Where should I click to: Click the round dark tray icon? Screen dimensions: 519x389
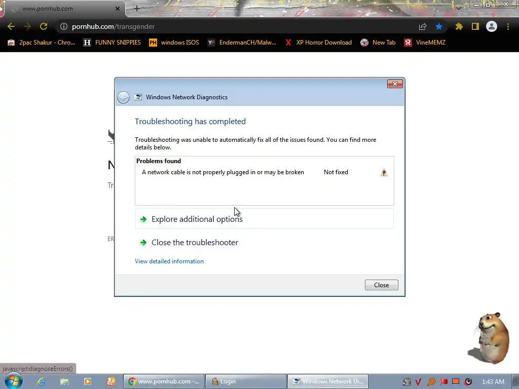point(468,382)
